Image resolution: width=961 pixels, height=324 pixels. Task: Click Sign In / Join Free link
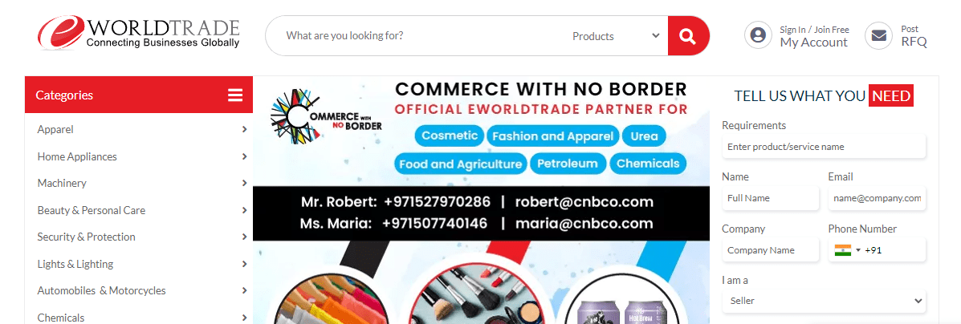815,30
